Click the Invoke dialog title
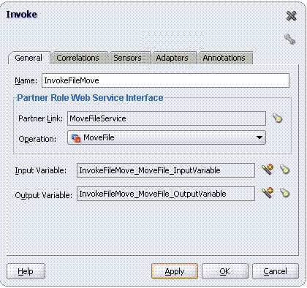307x288 pixels. 21,15
